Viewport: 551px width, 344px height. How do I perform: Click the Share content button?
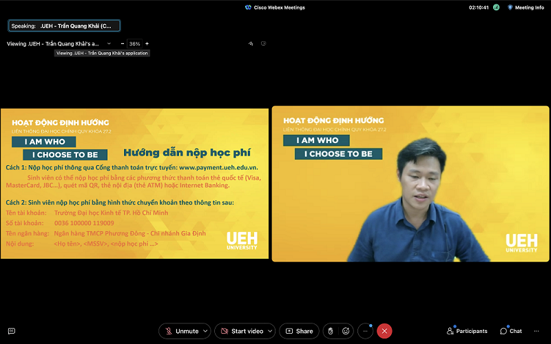(299, 331)
